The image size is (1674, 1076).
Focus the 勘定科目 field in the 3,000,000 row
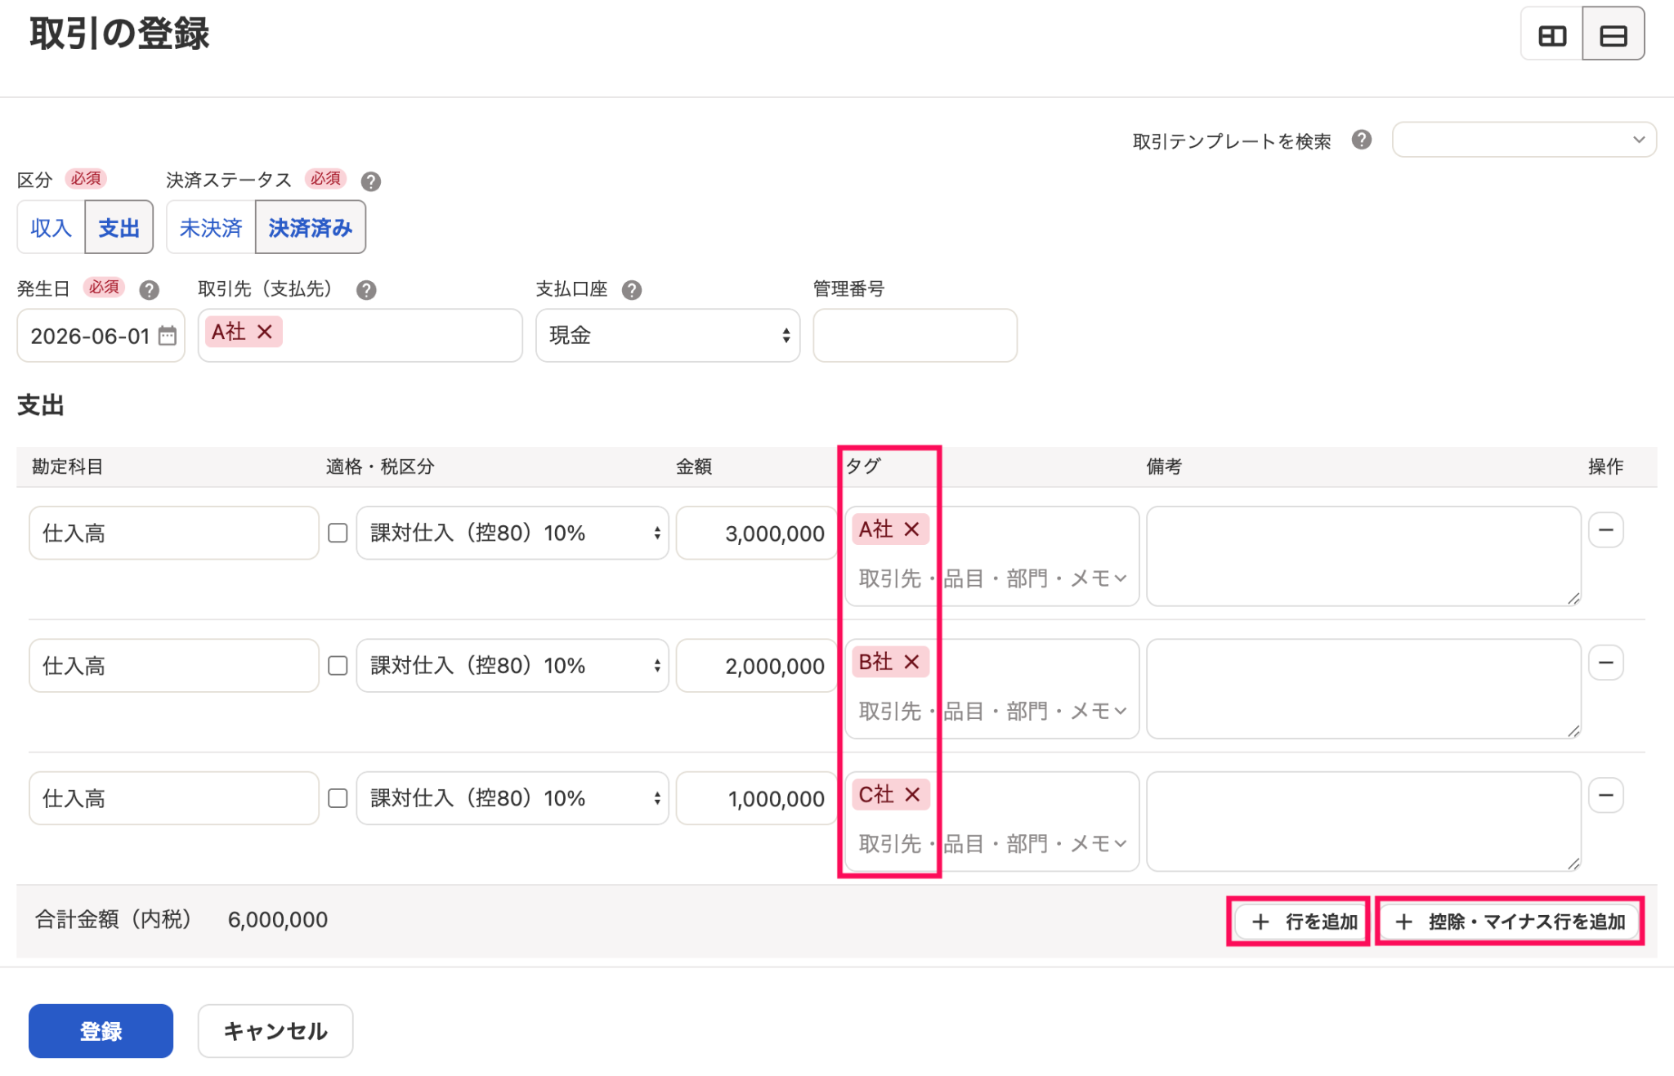(174, 533)
